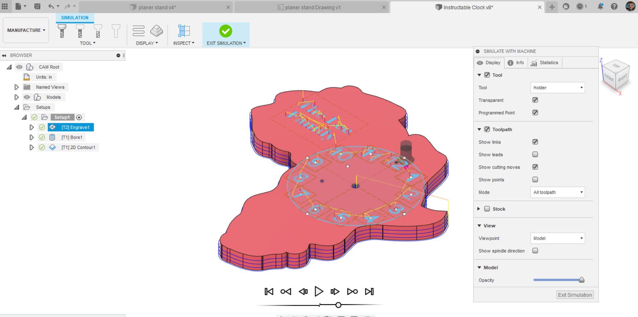The width and height of the screenshot is (638, 317).
Task: Select the second tool display icon in the ribbon
Action: pyautogui.click(x=80, y=31)
